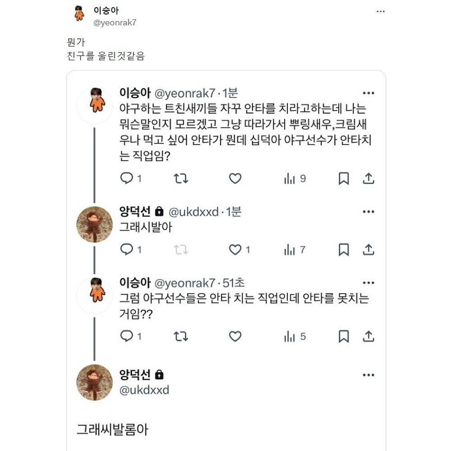This screenshot has width=451, height=451.
Task: Share the first quoted tweet
Action: [x=368, y=179]
